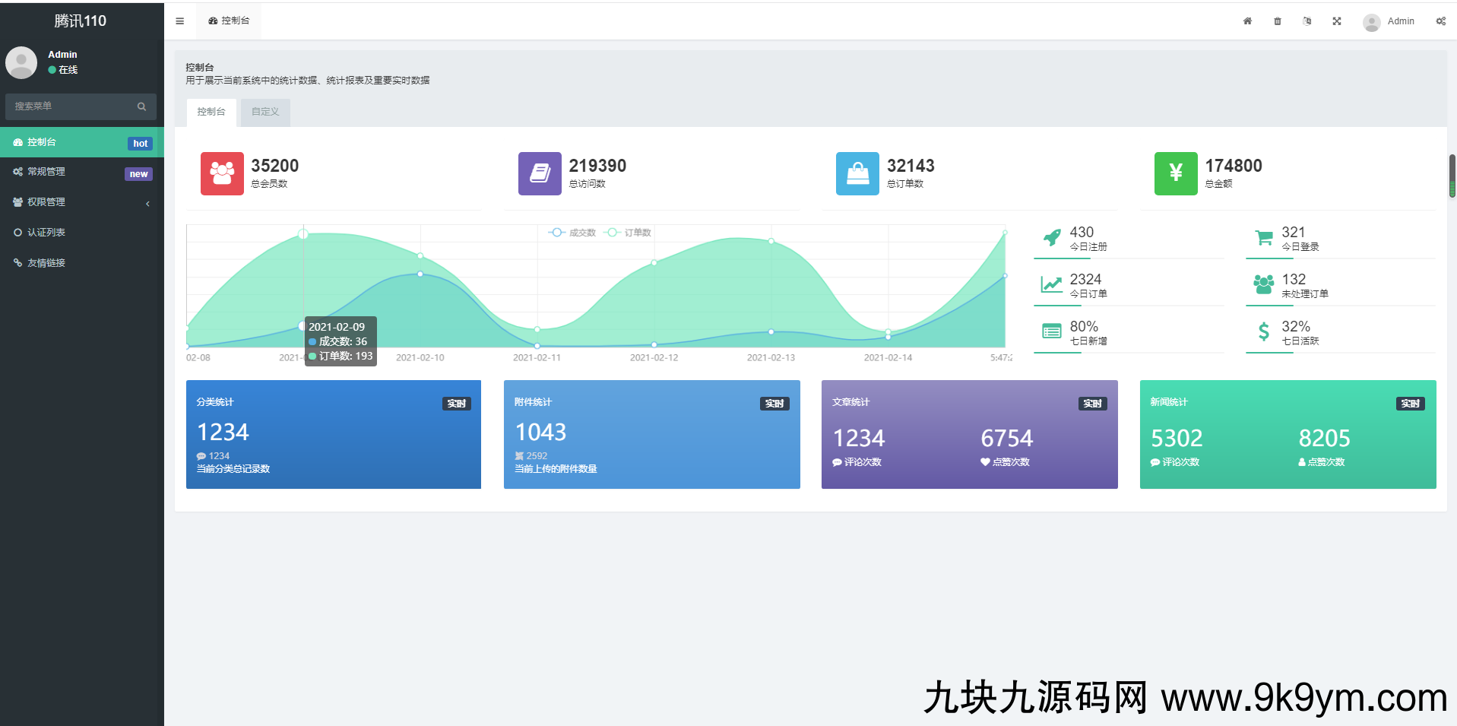
Task: Open the language switch icon
Action: click(x=1307, y=21)
